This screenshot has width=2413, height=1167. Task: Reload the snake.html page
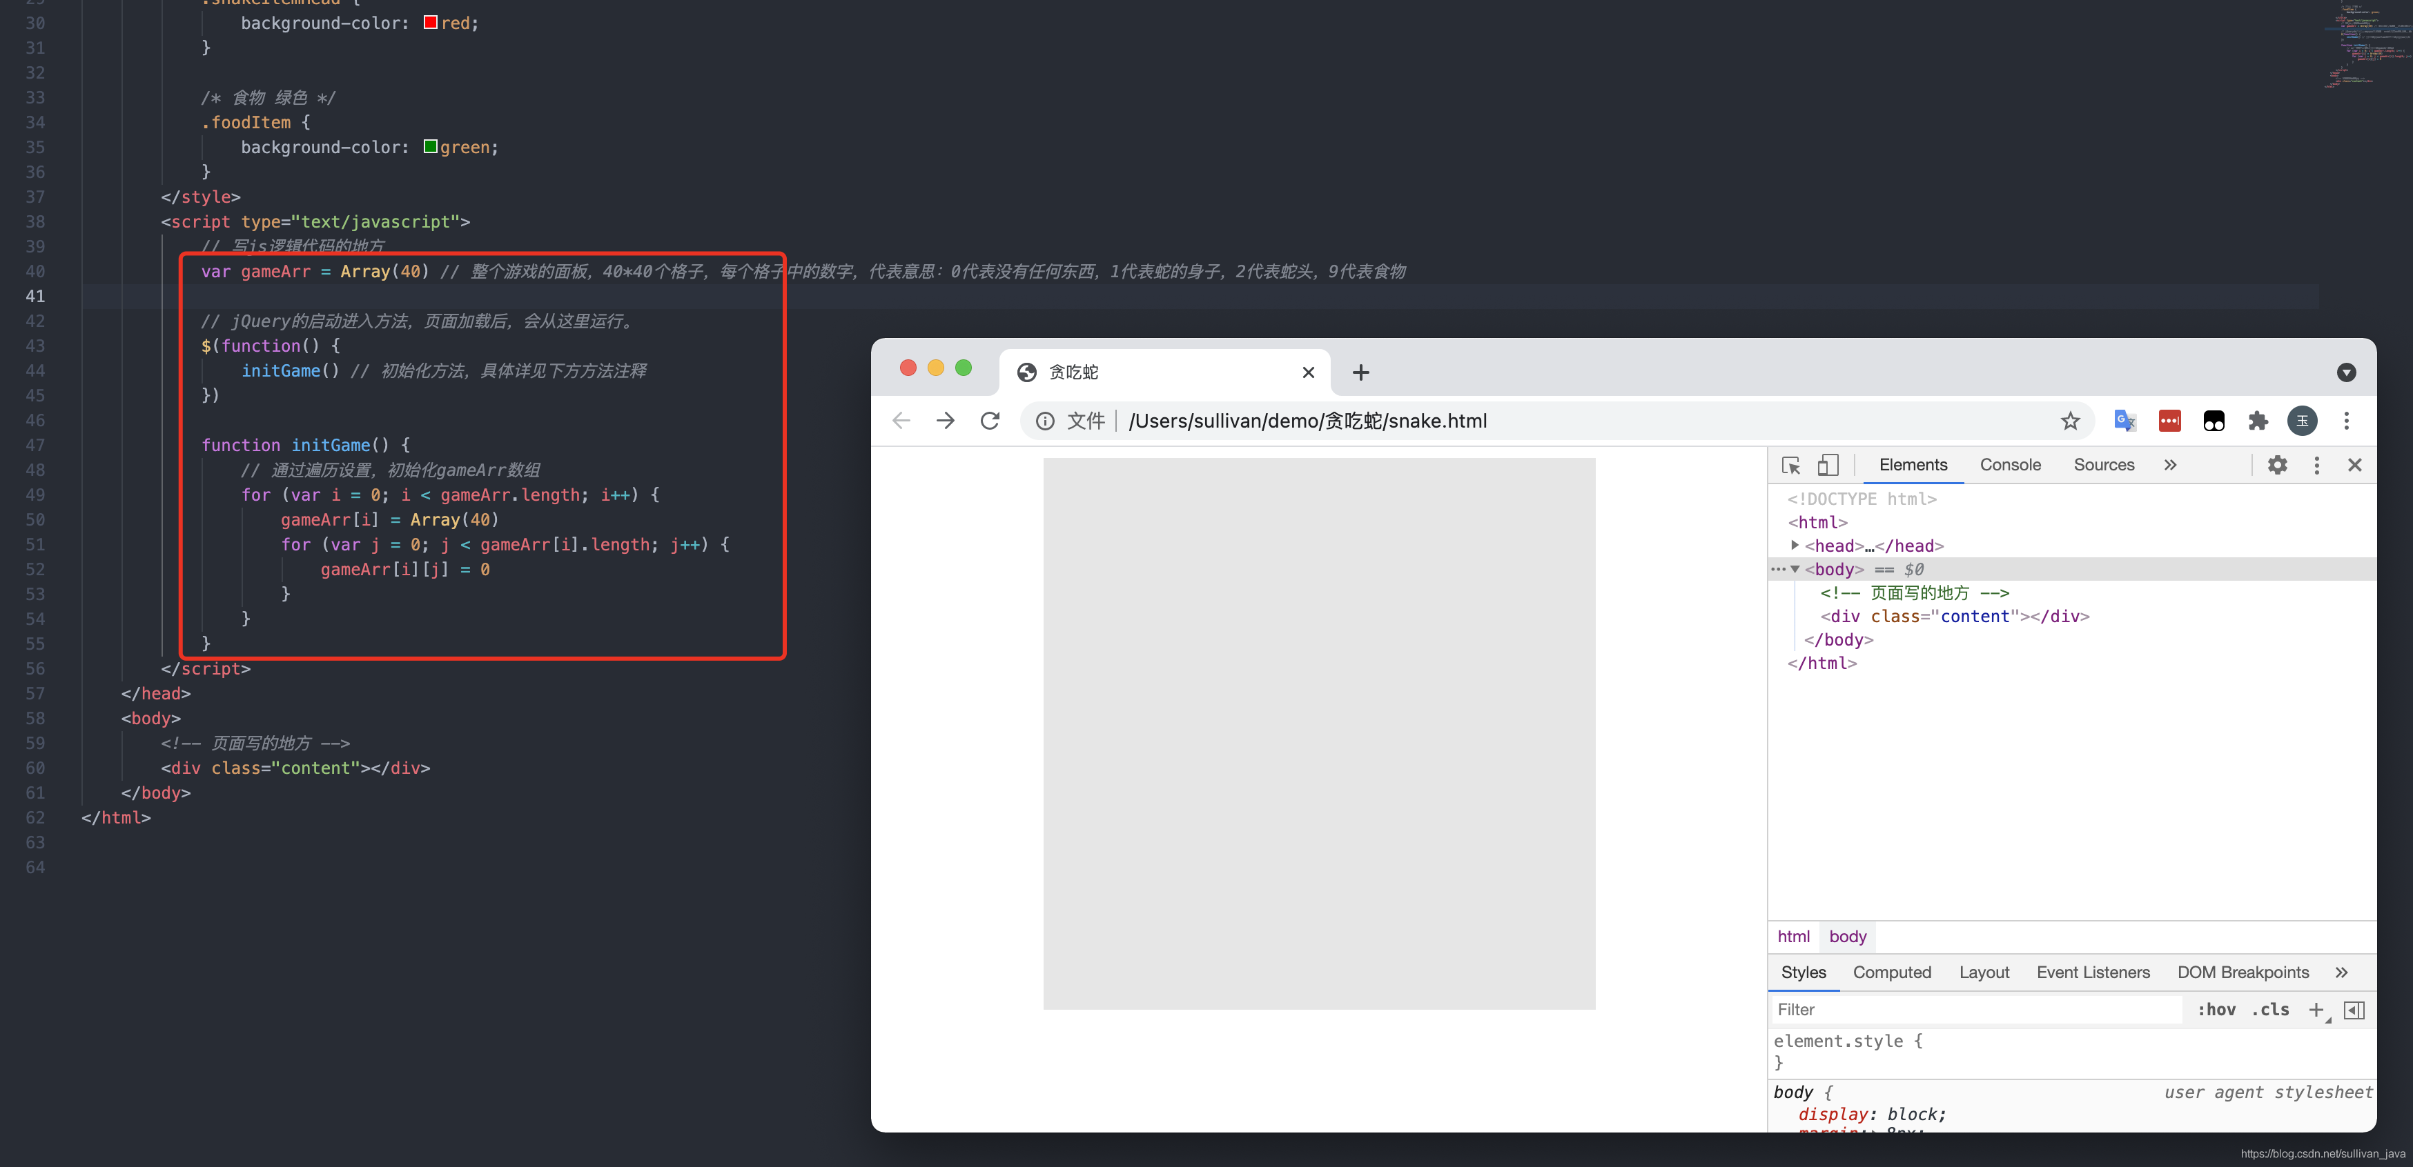(x=990, y=421)
